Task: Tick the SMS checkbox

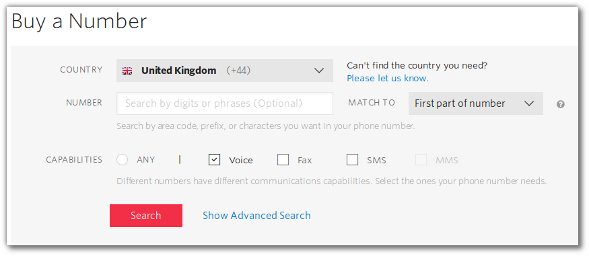Action: (x=352, y=160)
